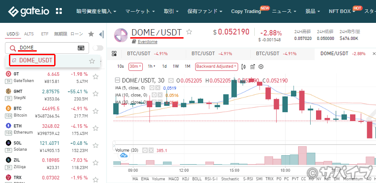Open the indicators chart icon
Viewport: 376px width, 183px height.
pyautogui.click(x=252, y=66)
